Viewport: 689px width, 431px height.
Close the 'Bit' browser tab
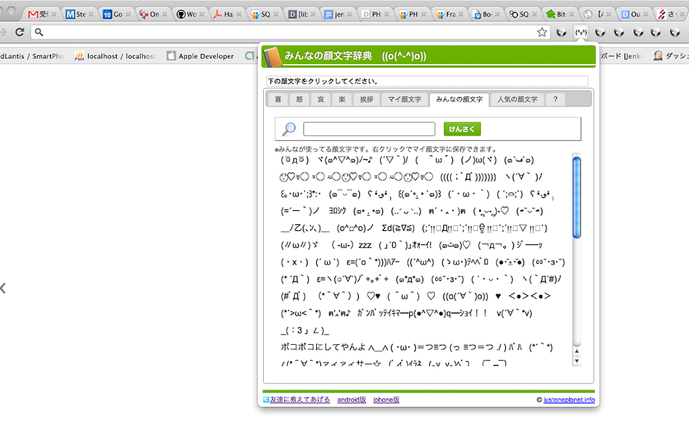point(571,15)
